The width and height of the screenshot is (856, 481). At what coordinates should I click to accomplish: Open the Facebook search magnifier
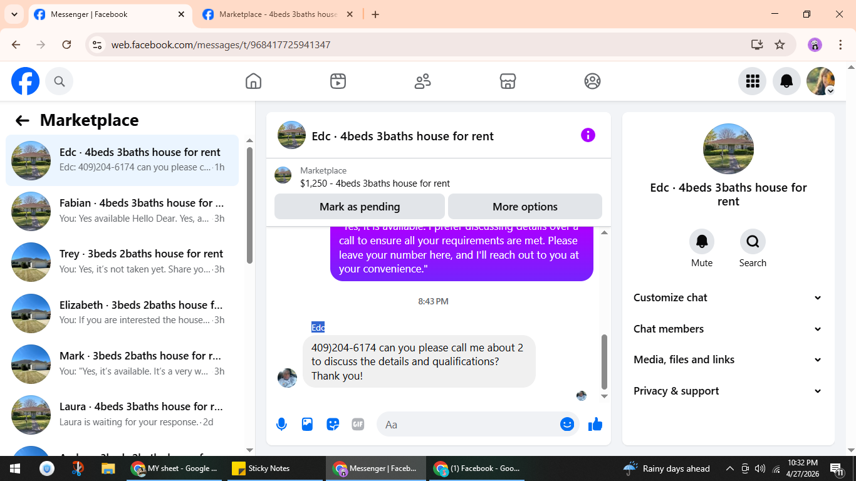tap(60, 81)
